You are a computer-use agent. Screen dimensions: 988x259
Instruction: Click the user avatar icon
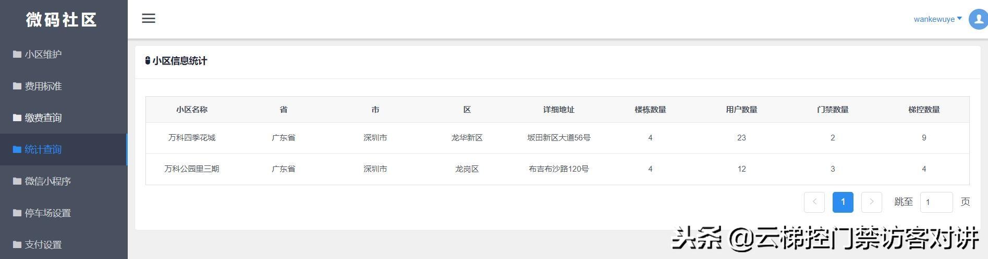(978, 19)
